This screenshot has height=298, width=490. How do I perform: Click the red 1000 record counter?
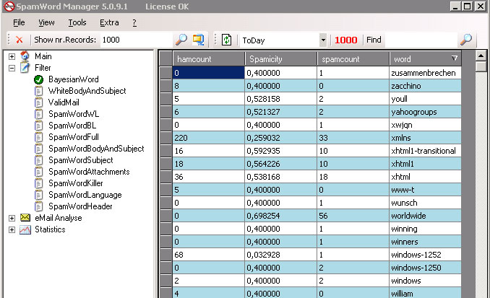pyautogui.click(x=345, y=40)
